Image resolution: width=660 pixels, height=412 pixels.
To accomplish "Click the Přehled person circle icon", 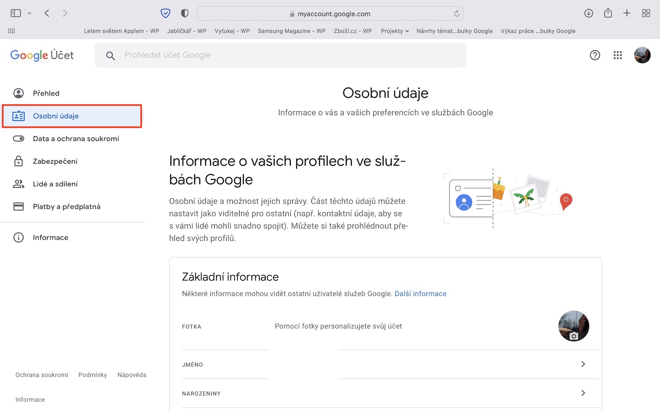I will click(19, 93).
